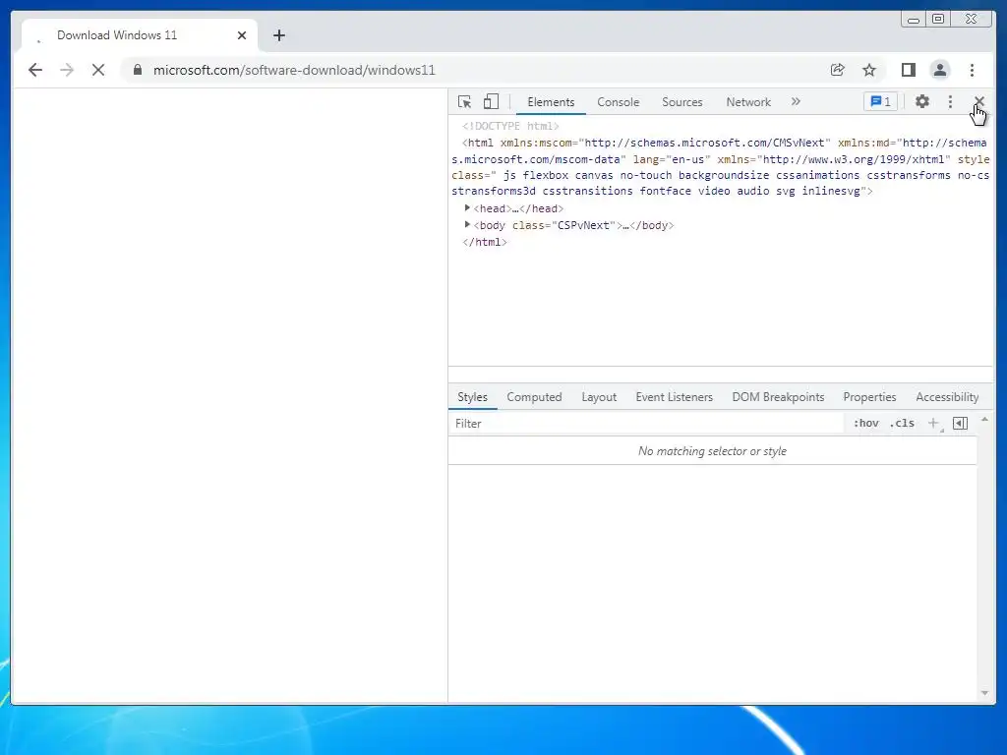Click scroll up arrow in Styles pane
Viewport: 1007px width, 755px height.
(984, 419)
